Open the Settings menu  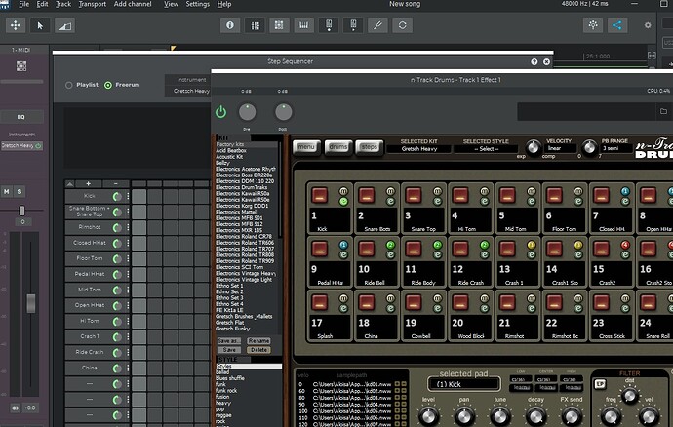pos(197,4)
